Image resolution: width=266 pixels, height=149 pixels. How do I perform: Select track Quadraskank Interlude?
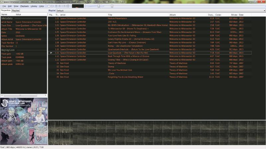click(150, 49)
